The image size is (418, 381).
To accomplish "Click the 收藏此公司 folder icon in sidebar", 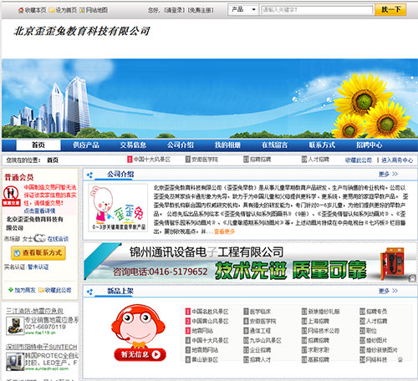I will 41,290.
